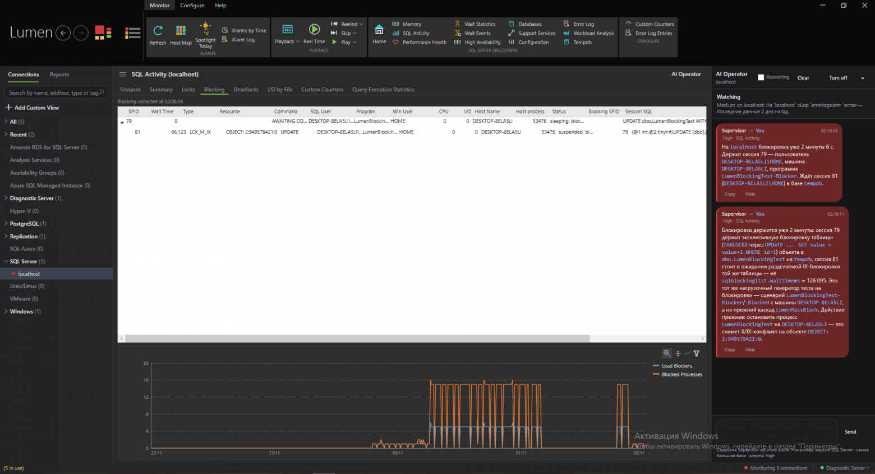The image size is (875, 474).
Task: Click the list view icon beside Lumen logo
Action: point(133,32)
